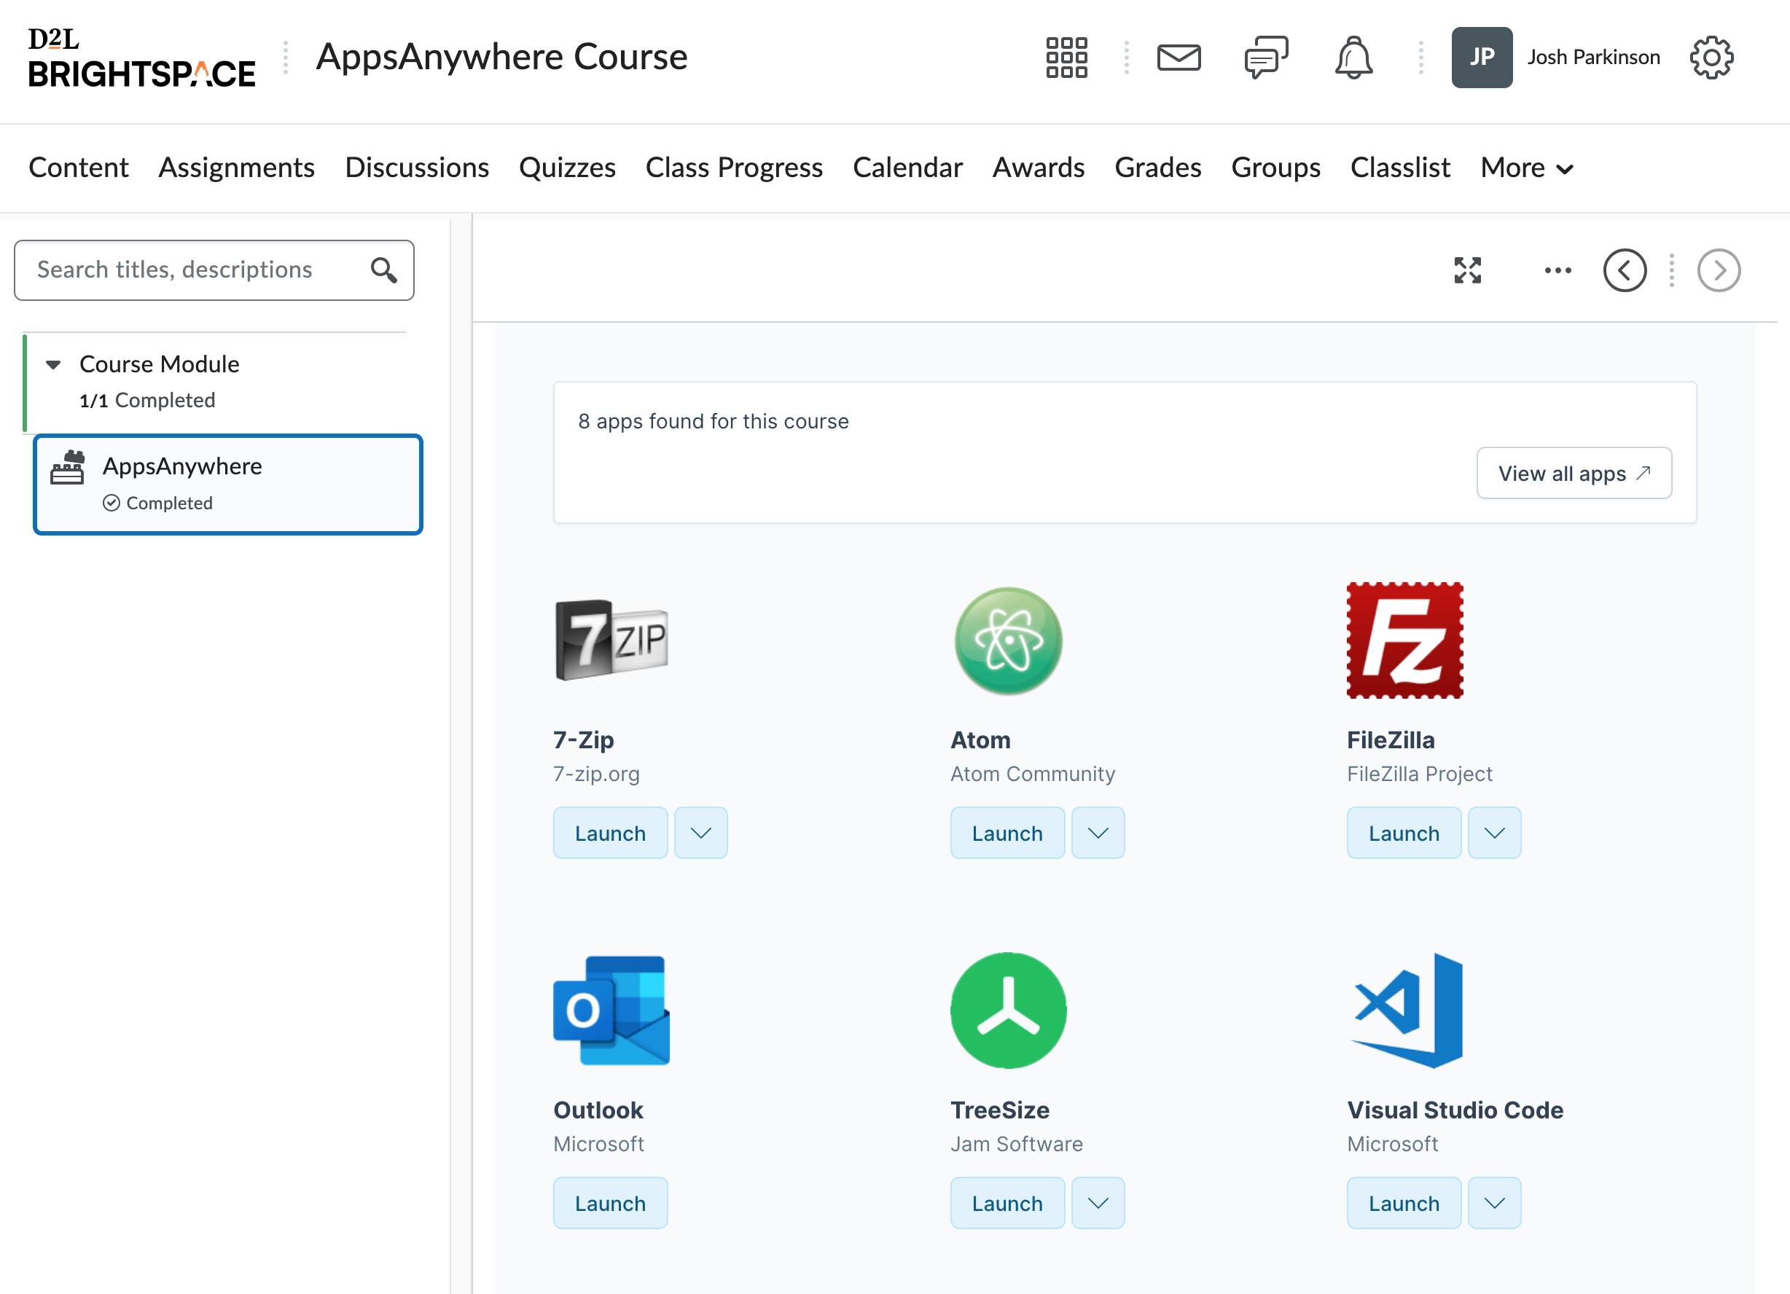Click the AppsAnywhere lego brick icon
Viewport: 1790px width, 1294px height.
click(x=68, y=467)
